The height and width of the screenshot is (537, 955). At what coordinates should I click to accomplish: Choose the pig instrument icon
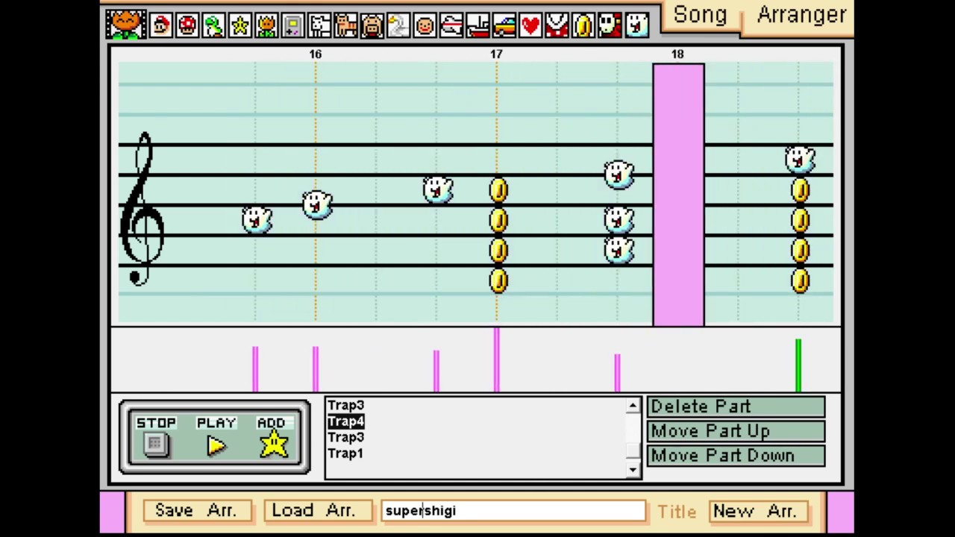[372, 26]
